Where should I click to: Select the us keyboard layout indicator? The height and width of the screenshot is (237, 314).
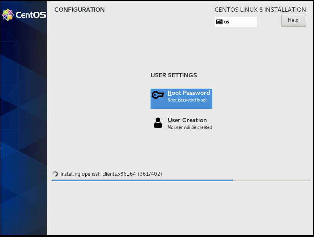(236, 22)
